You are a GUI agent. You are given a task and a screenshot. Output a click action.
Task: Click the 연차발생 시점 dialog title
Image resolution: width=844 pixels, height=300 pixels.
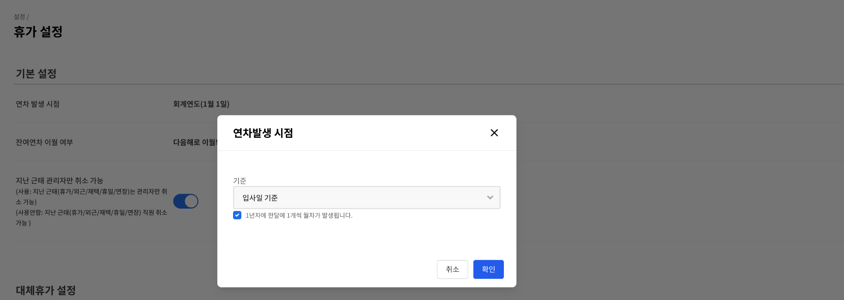[263, 133]
